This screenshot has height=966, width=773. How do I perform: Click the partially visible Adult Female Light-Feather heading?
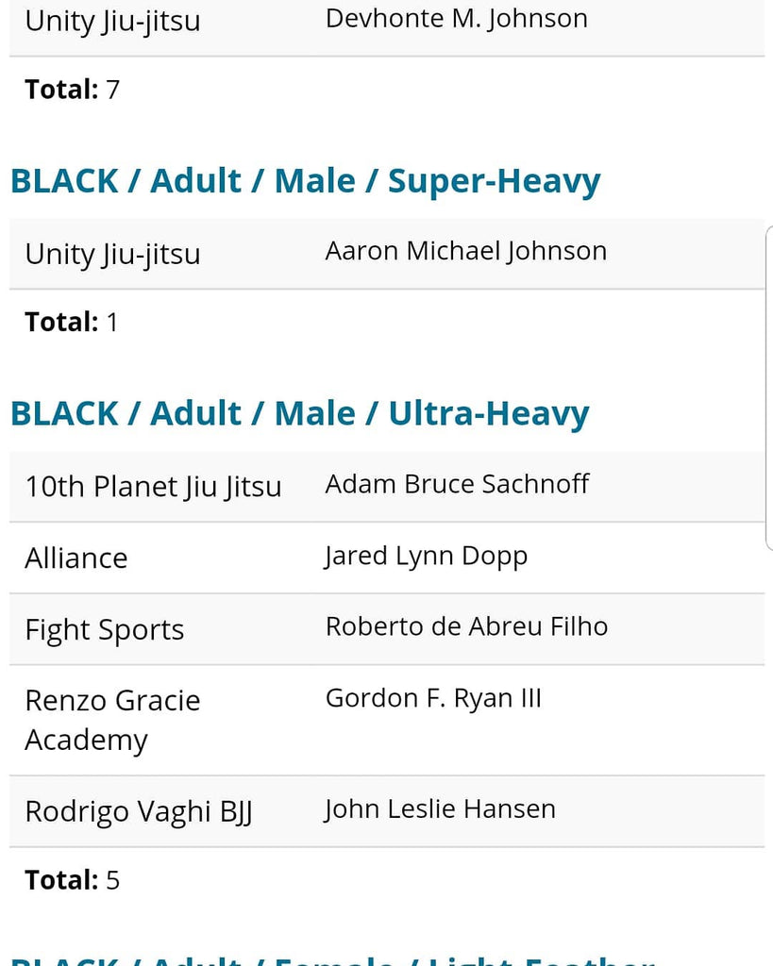click(x=332, y=958)
